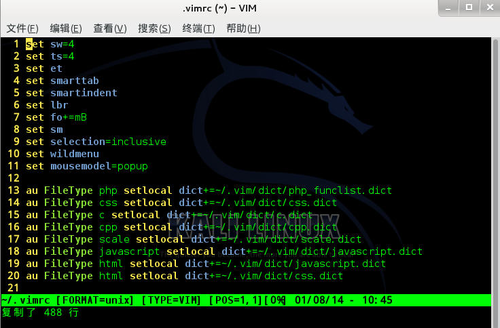Minimize the VIM terminal window
The height and width of the screenshot is (328, 500).
click(448, 8)
